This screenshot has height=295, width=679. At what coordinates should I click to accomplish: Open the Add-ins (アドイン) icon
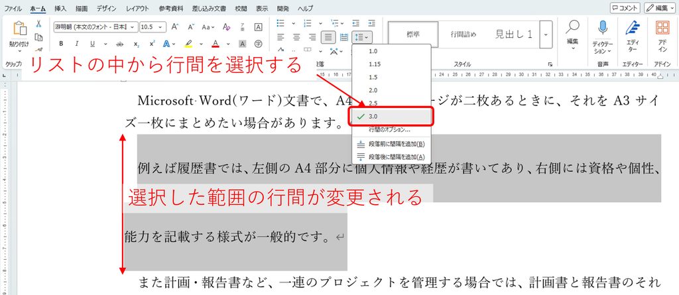662,27
